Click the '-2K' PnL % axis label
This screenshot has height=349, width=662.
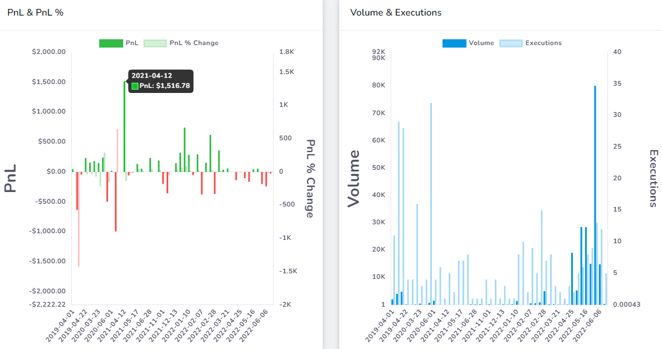point(285,304)
